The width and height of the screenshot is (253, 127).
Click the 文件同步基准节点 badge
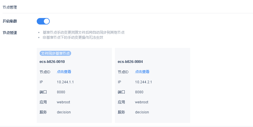(55, 53)
